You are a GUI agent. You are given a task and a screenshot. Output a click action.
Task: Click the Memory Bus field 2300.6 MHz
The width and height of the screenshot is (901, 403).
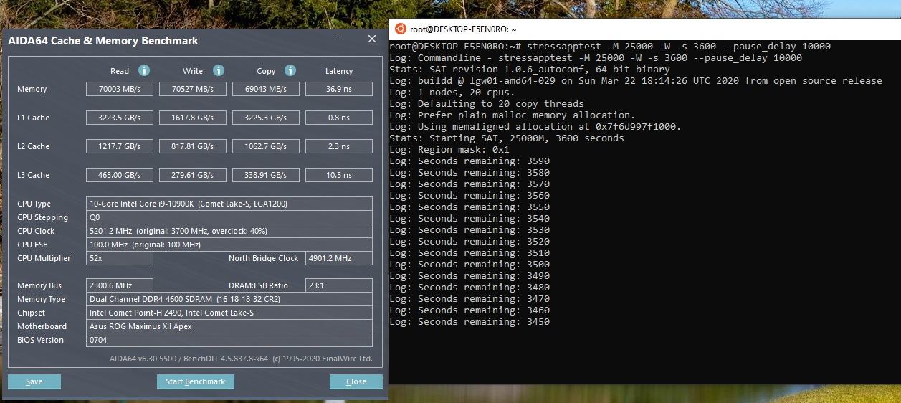(x=120, y=285)
